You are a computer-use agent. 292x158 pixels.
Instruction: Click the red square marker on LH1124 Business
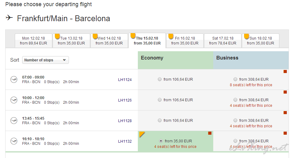pos(285,71)
